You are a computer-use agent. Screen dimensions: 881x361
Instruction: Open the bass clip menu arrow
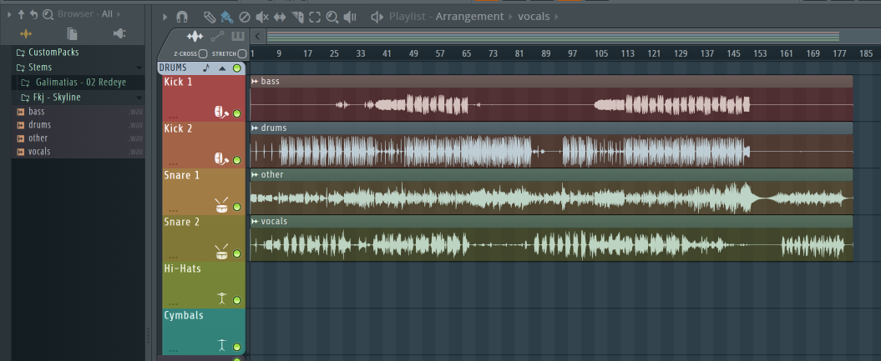[x=255, y=81]
